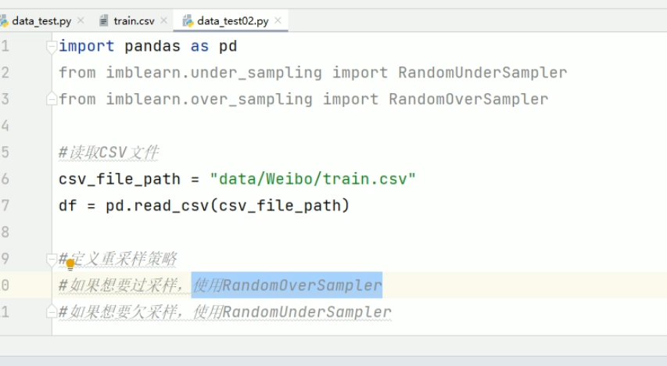This screenshot has height=366, width=667.
Task: Click the train.csv file icon
Action: click(x=104, y=21)
